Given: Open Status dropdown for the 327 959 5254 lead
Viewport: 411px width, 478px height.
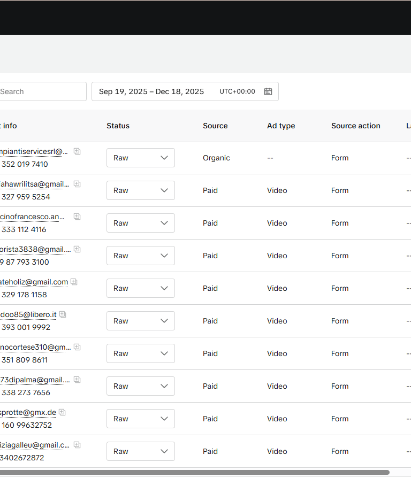Looking at the screenshot, I should tap(140, 190).
